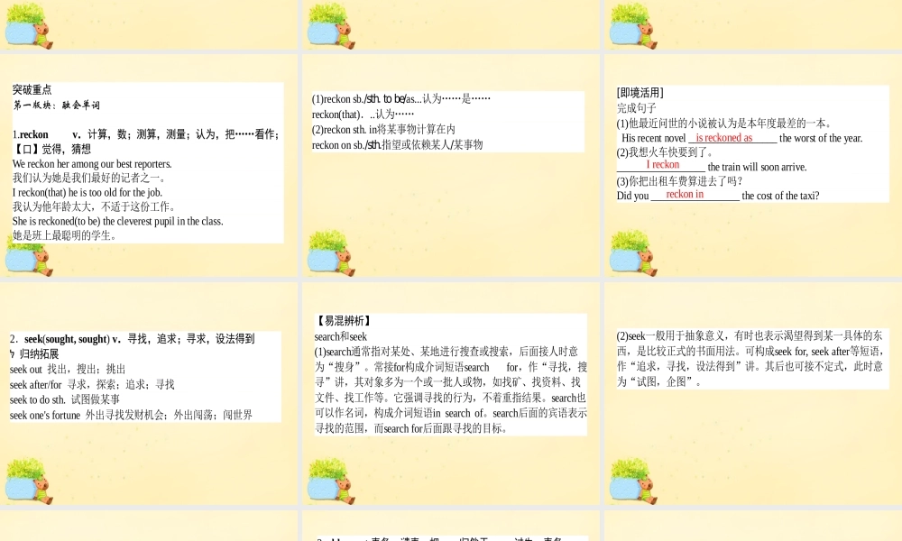This screenshot has width=902, height=541.
Task: Click the translation 我们认为她是我们最好的记者之一。
Action: coord(89,179)
